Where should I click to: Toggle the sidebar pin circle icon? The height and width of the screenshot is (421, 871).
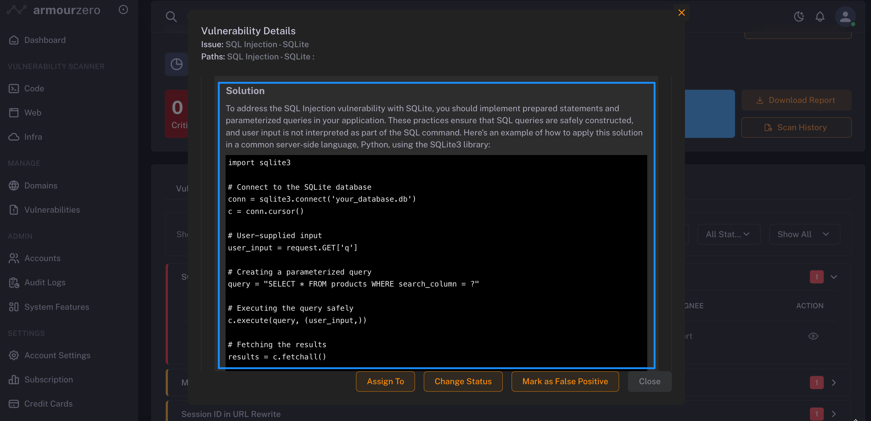point(123,10)
